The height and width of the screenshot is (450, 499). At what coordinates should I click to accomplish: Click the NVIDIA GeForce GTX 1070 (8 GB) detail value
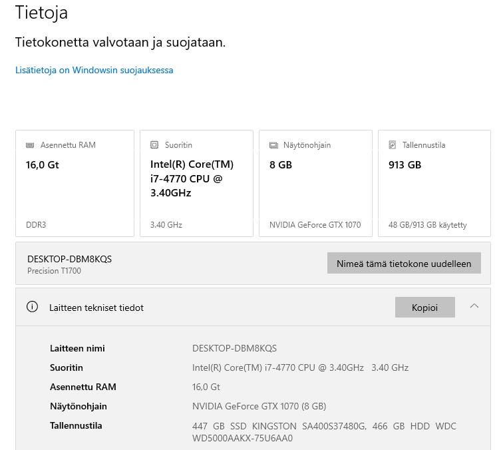pyautogui.click(x=259, y=406)
